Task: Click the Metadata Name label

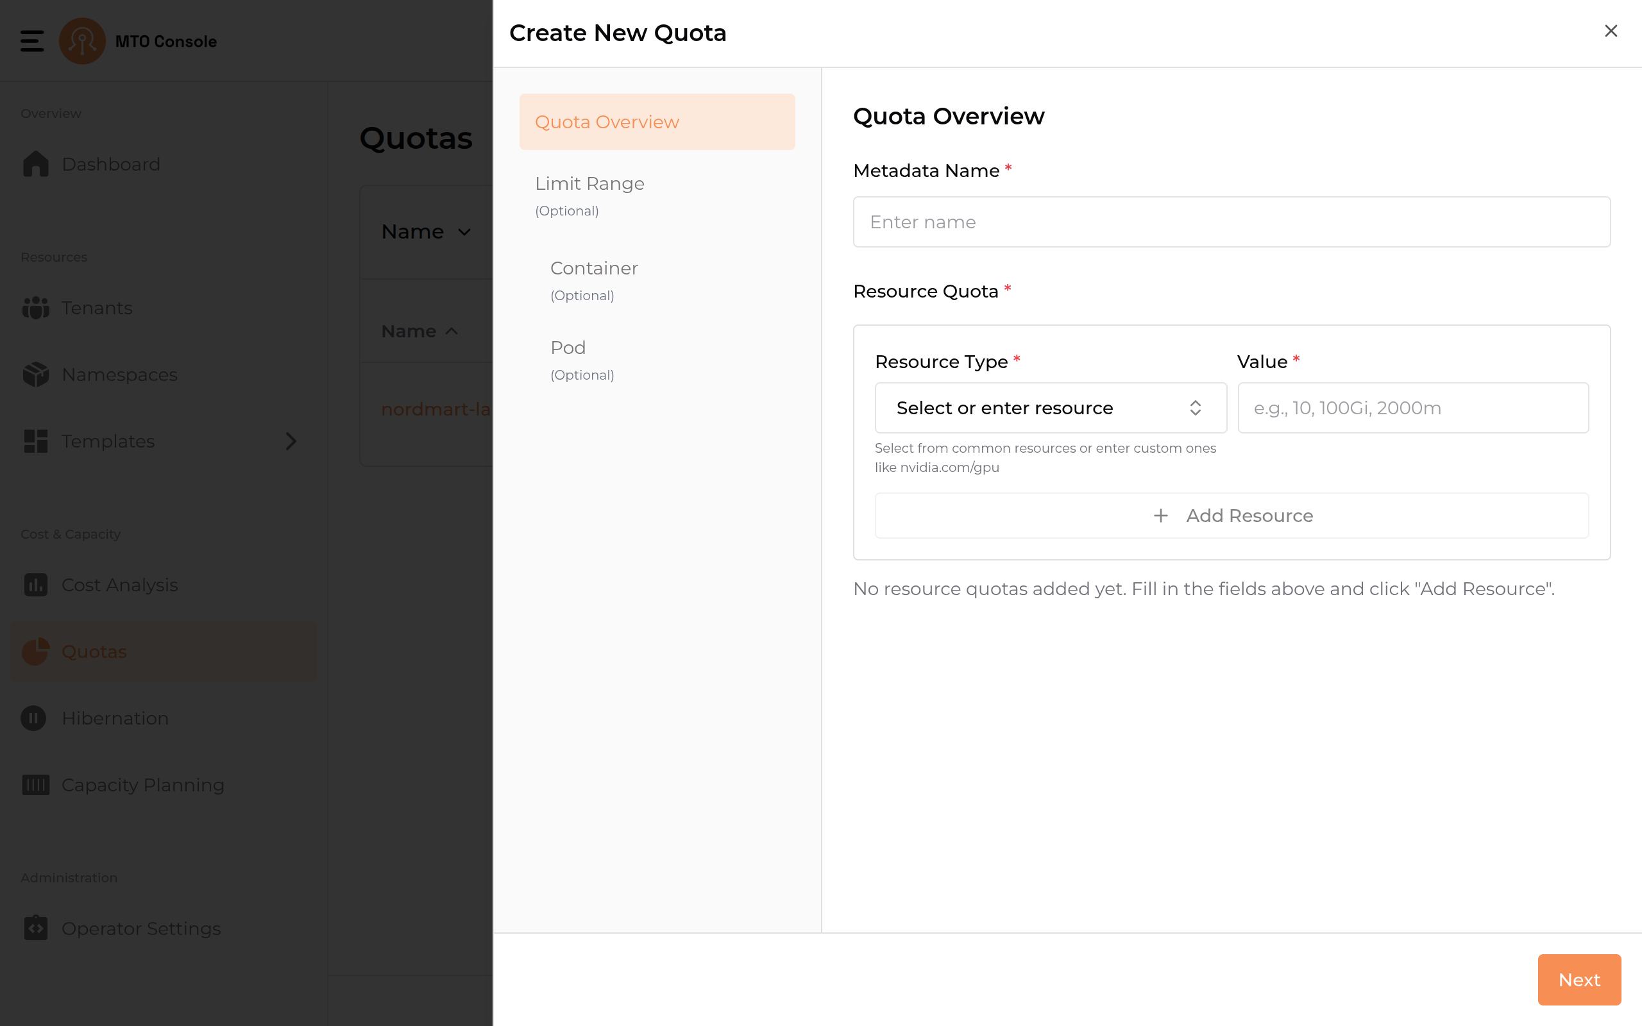Action: coord(926,171)
